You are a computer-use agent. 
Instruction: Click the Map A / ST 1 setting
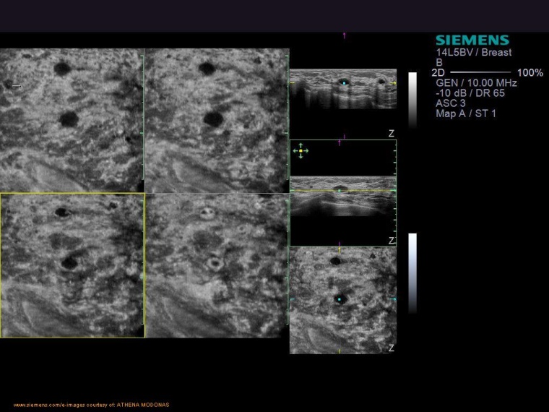tap(466, 113)
